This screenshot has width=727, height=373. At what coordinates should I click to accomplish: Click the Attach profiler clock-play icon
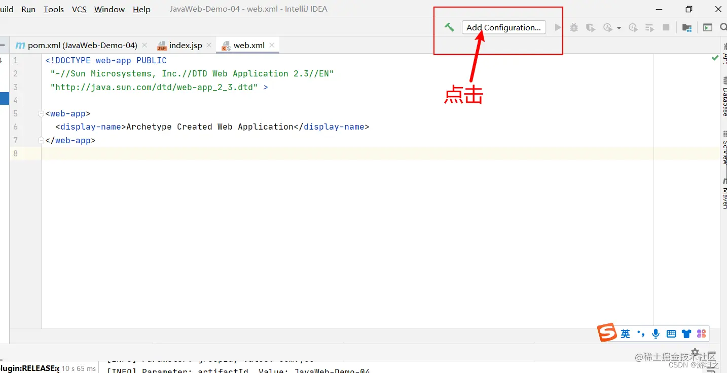(633, 28)
